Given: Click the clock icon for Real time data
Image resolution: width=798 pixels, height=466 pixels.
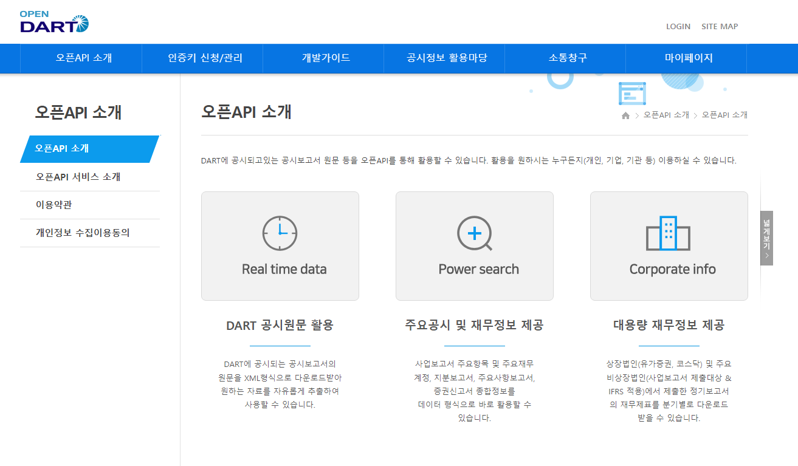Looking at the screenshot, I should 280,233.
